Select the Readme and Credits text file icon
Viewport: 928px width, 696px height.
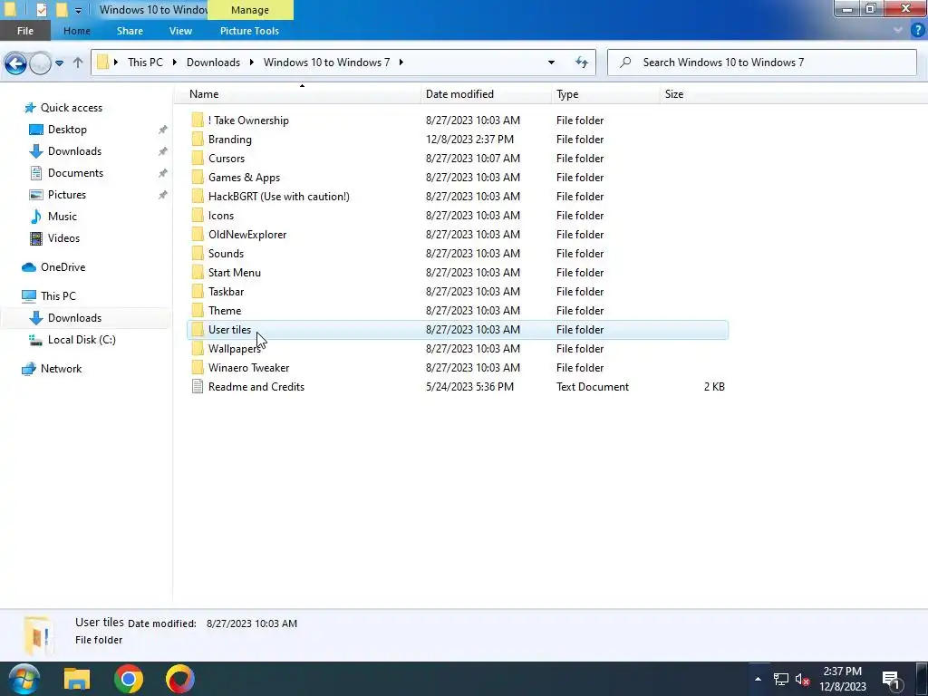coord(198,386)
